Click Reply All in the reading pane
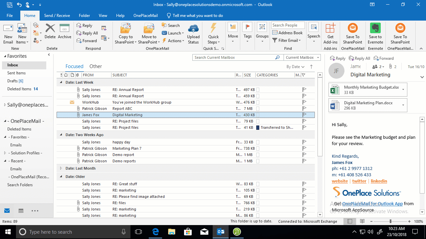Image resolution: width=426 pixels, height=239 pixels. tap(359, 58)
